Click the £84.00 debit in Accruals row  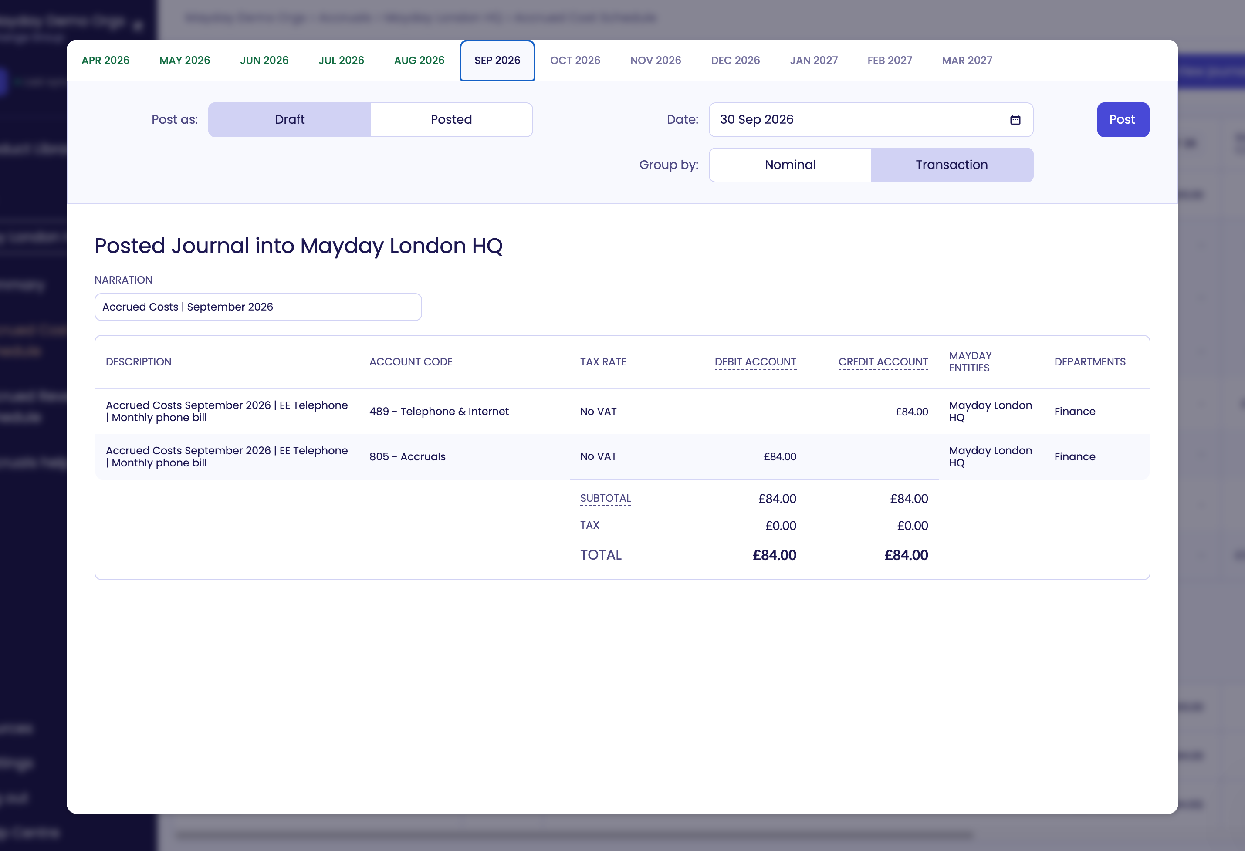(x=779, y=457)
